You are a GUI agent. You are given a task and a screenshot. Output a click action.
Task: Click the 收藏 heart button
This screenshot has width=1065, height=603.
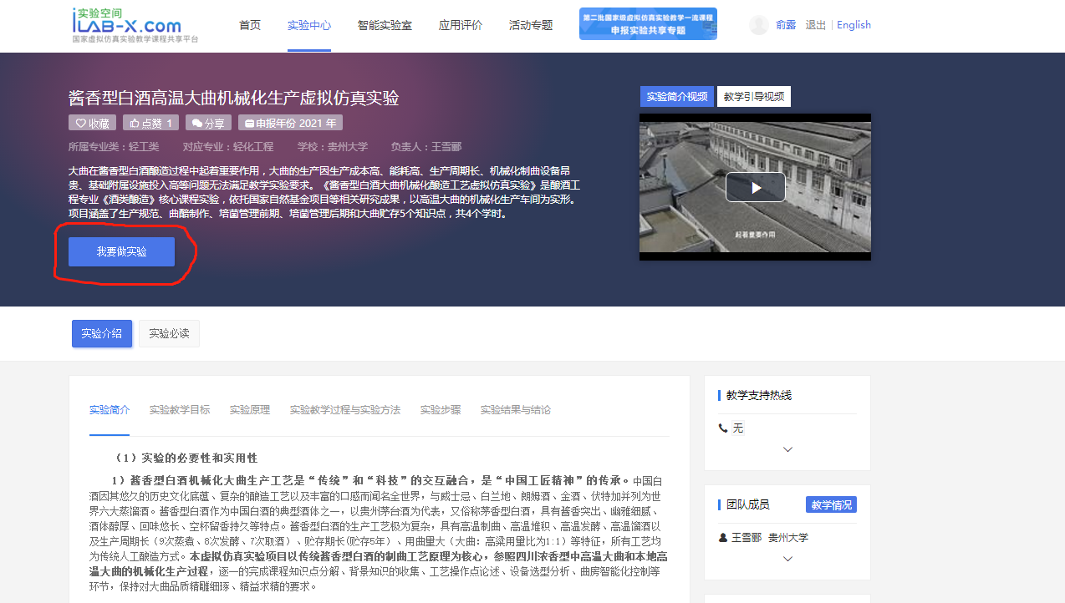point(92,124)
